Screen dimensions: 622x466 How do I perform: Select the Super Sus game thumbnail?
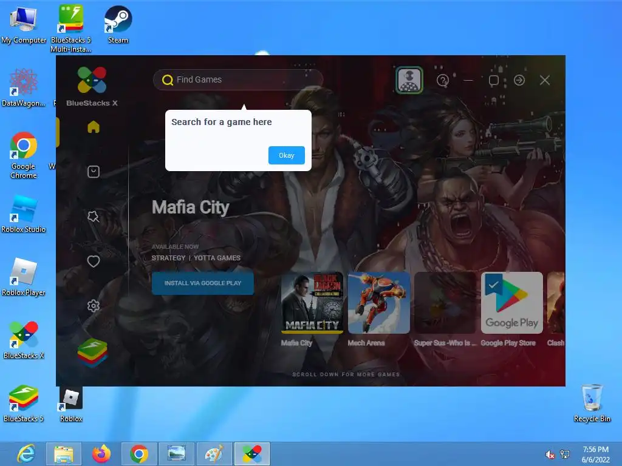[445, 302]
